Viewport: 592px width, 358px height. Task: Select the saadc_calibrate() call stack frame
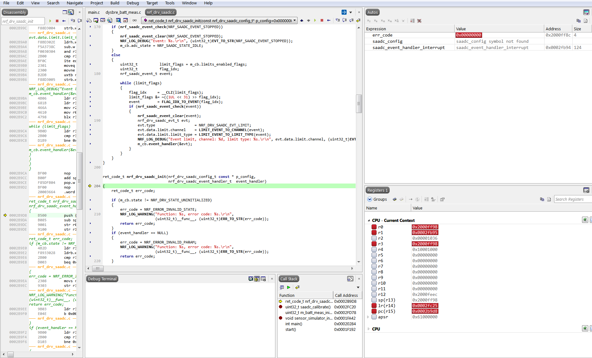(x=320, y=307)
